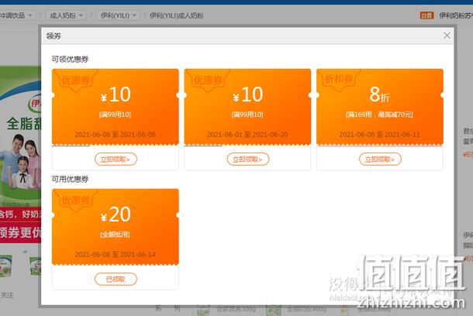The image size is (473, 316).
Task: Click the 可用优惠券 section heading
Action: point(70,179)
